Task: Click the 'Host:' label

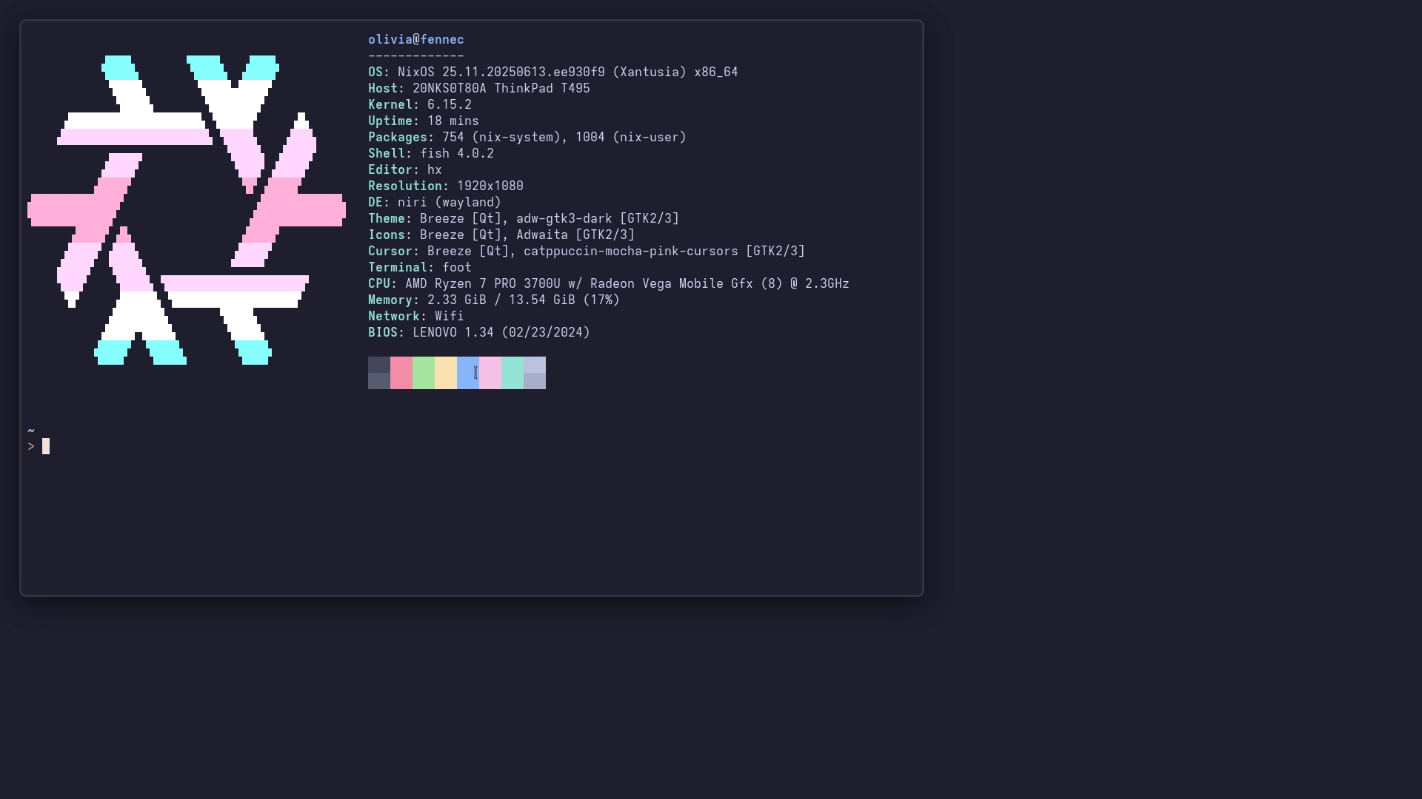Action: click(387, 89)
